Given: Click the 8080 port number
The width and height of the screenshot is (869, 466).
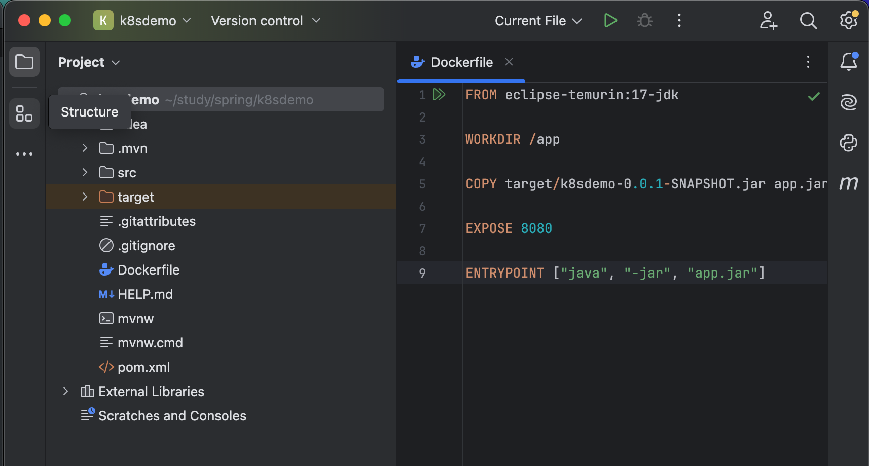Looking at the screenshot, I should pyautogui.click(x=536, y=228).
